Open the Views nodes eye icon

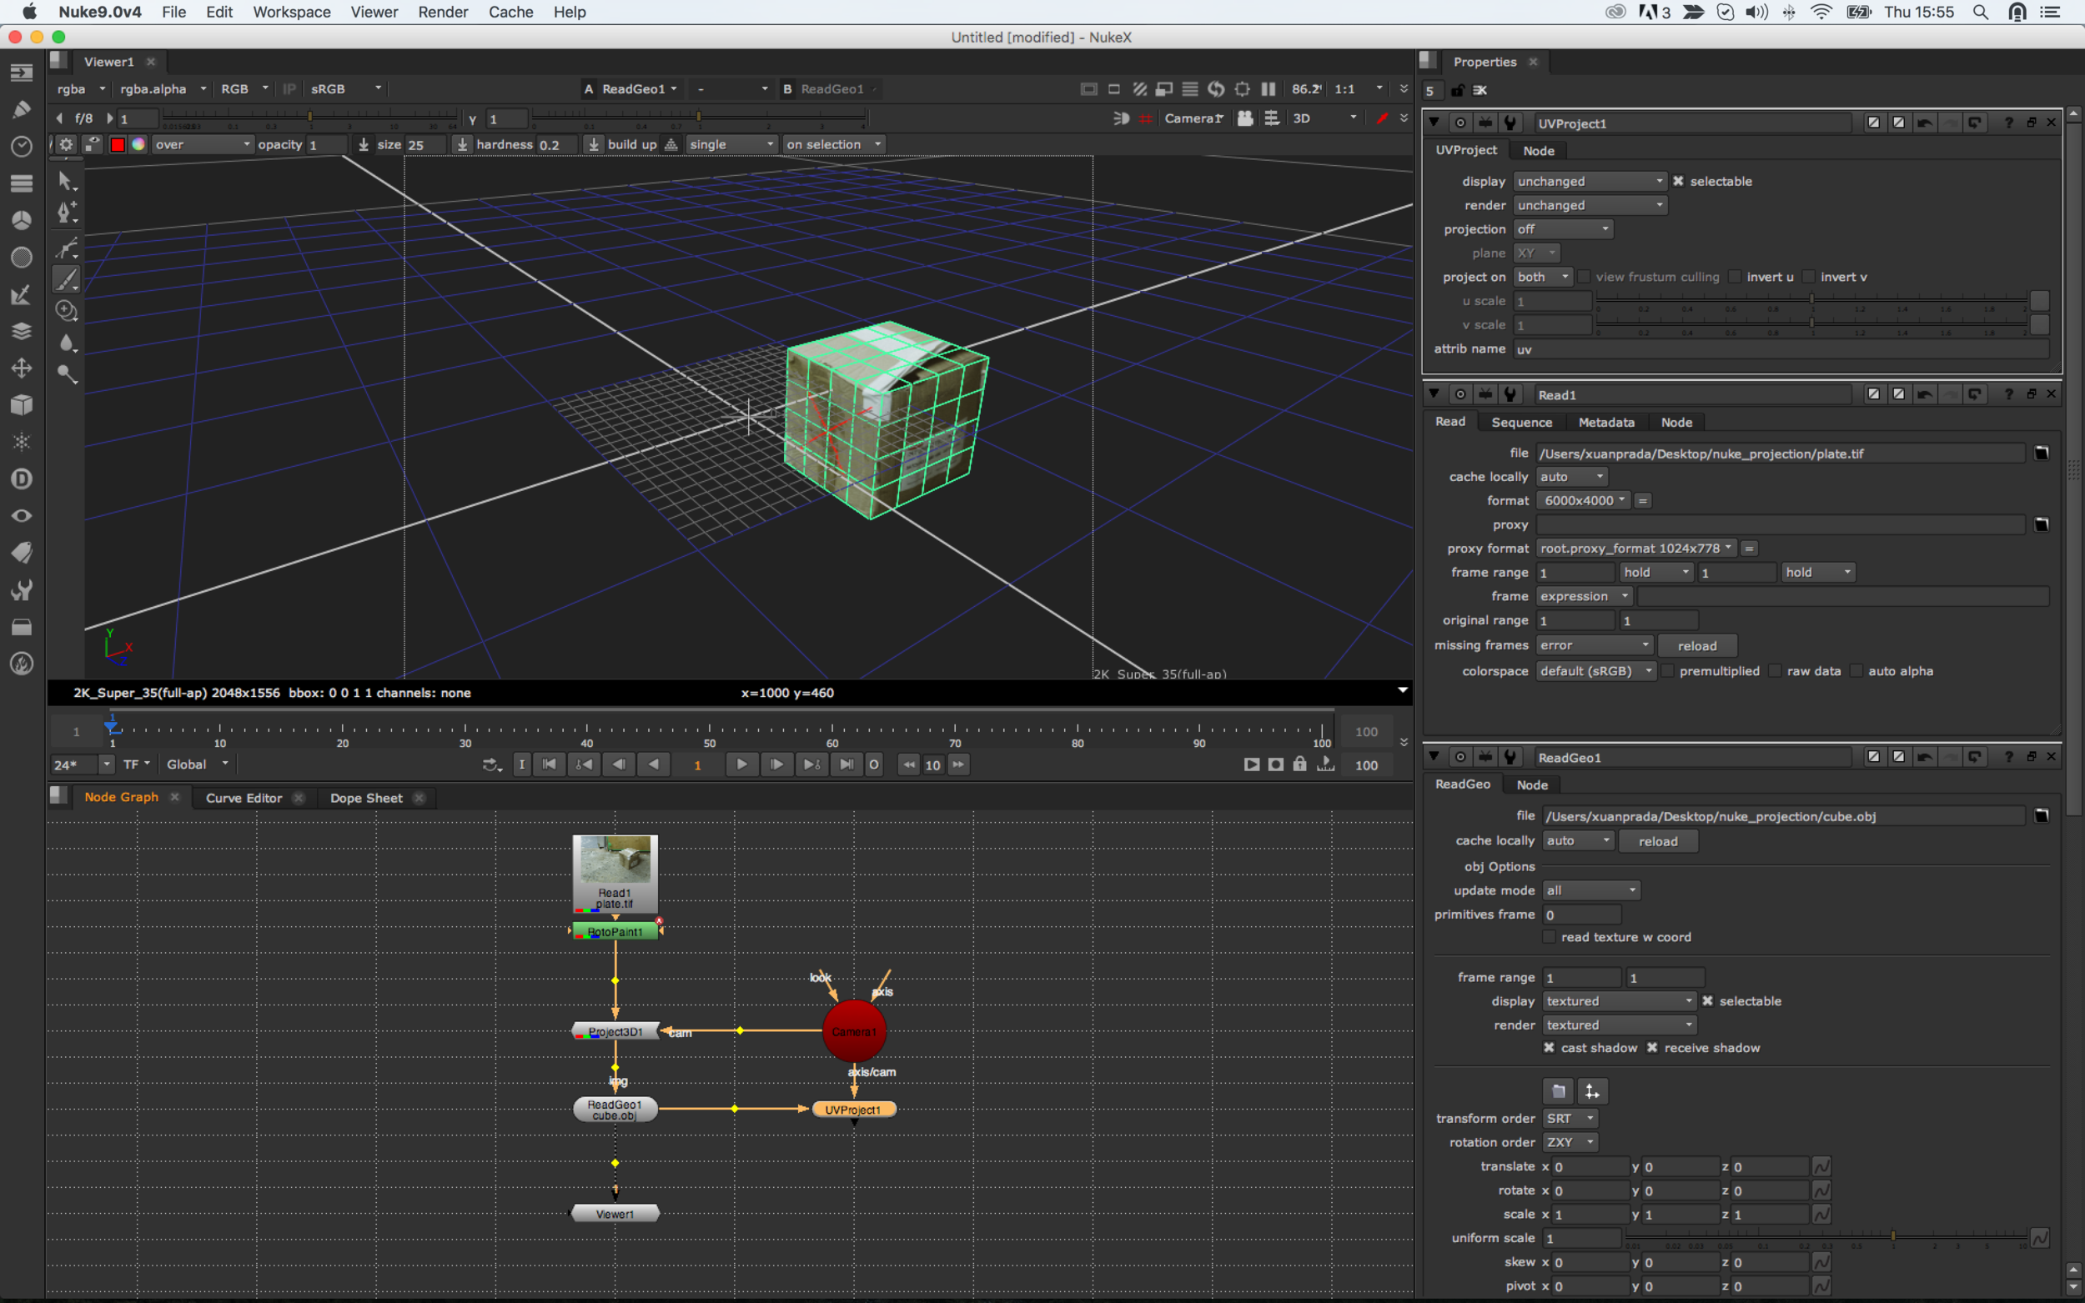[22, 516]
